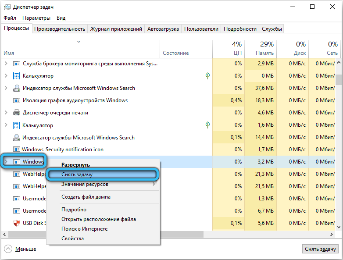Click the print spooler printer icon
Screen dimensions: 343x260
coord(17,113)
